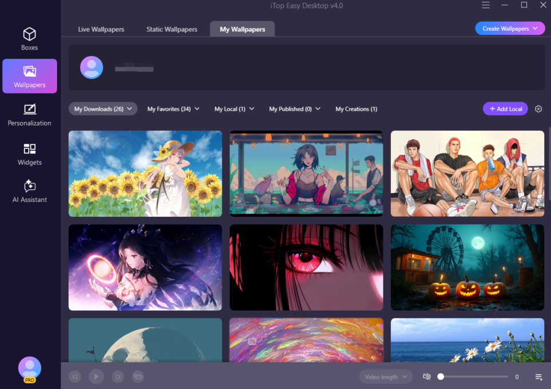Open the Personalization panel

30,115
